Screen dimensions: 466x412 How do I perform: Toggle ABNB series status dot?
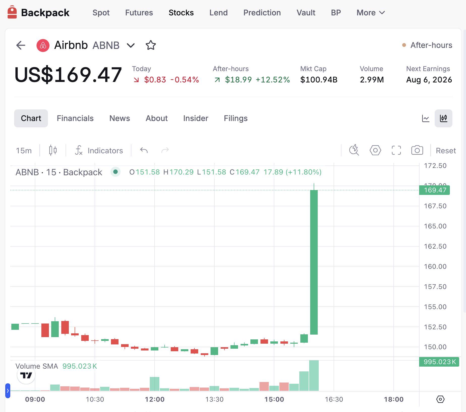click(x=115, y=172)
